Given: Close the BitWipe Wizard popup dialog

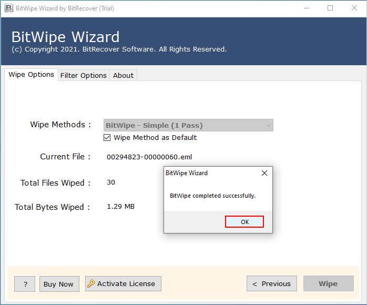Looking at the screenshot, I should [x=264, y=173].
